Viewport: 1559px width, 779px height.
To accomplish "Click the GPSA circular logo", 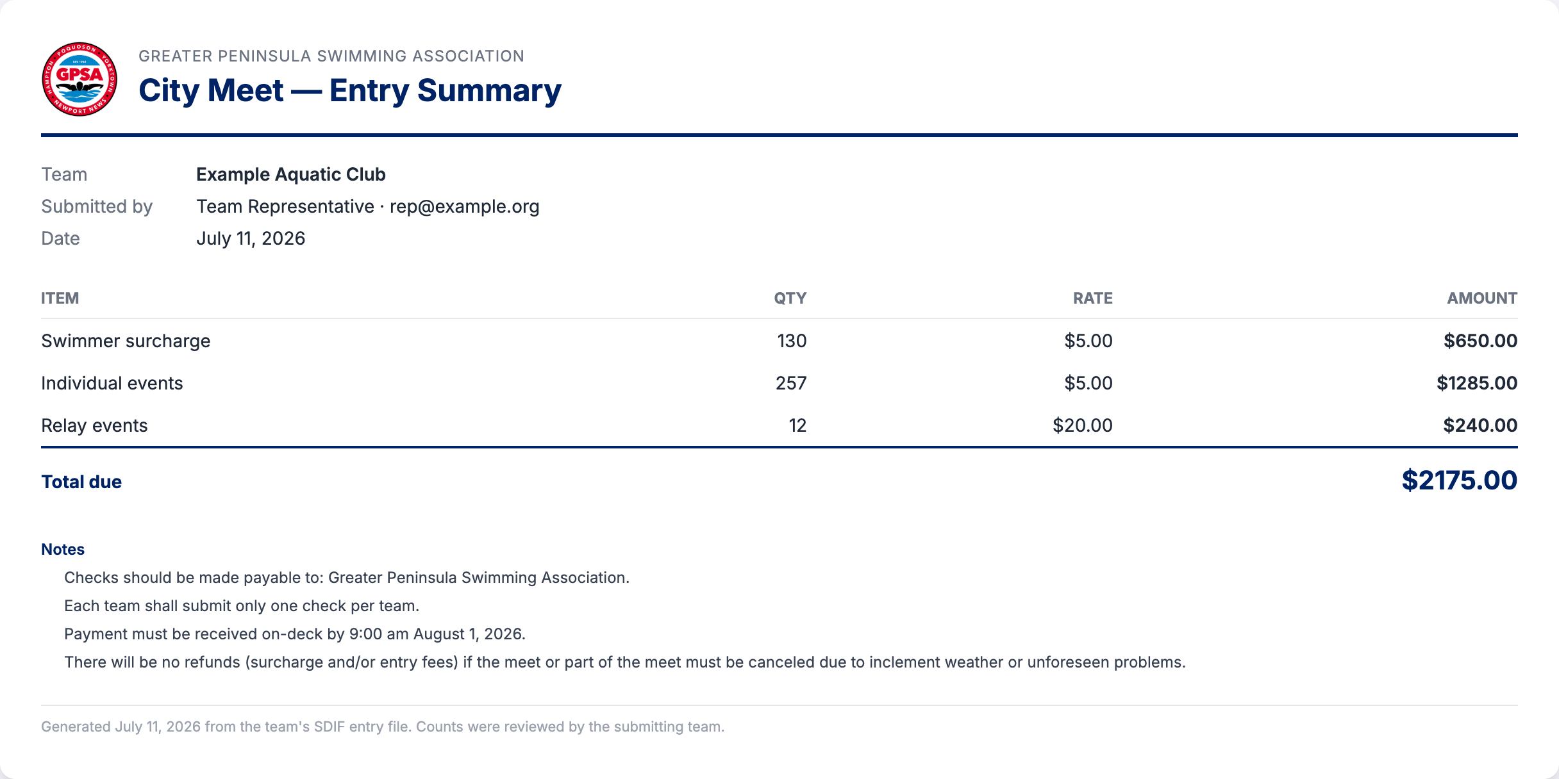I will pyautogui.click(x=79, y=79).
